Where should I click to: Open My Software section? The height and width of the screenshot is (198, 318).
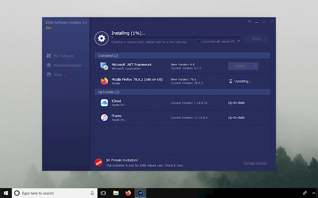[x=64, y=56]
